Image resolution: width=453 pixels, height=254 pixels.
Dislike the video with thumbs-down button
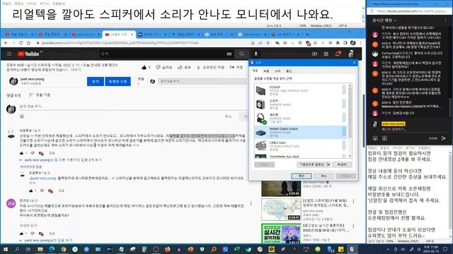tap(164, 67)
